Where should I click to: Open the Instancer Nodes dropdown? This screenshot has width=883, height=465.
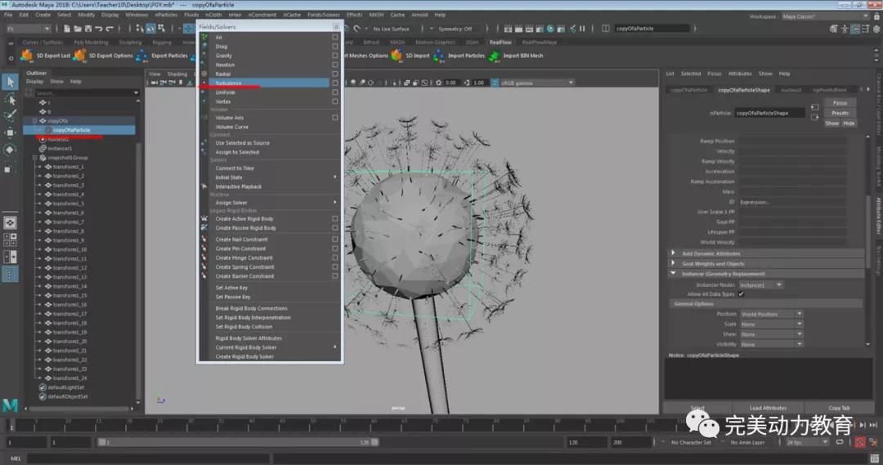click(760, 284)
